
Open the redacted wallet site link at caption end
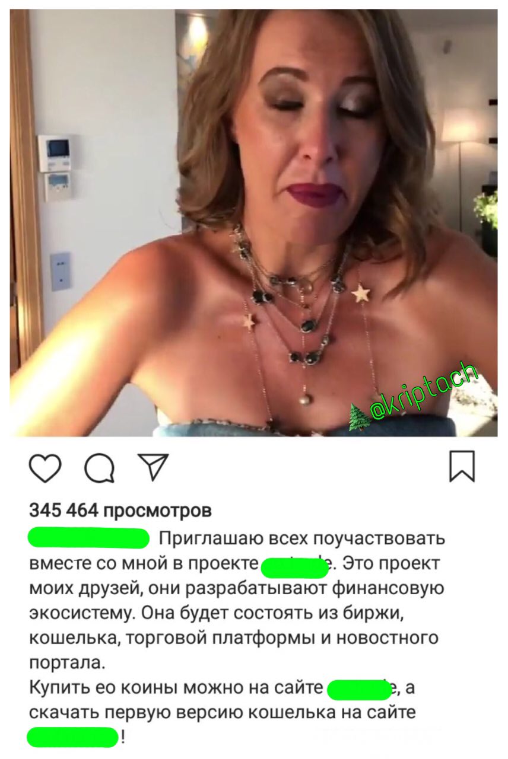coord(72,738)
